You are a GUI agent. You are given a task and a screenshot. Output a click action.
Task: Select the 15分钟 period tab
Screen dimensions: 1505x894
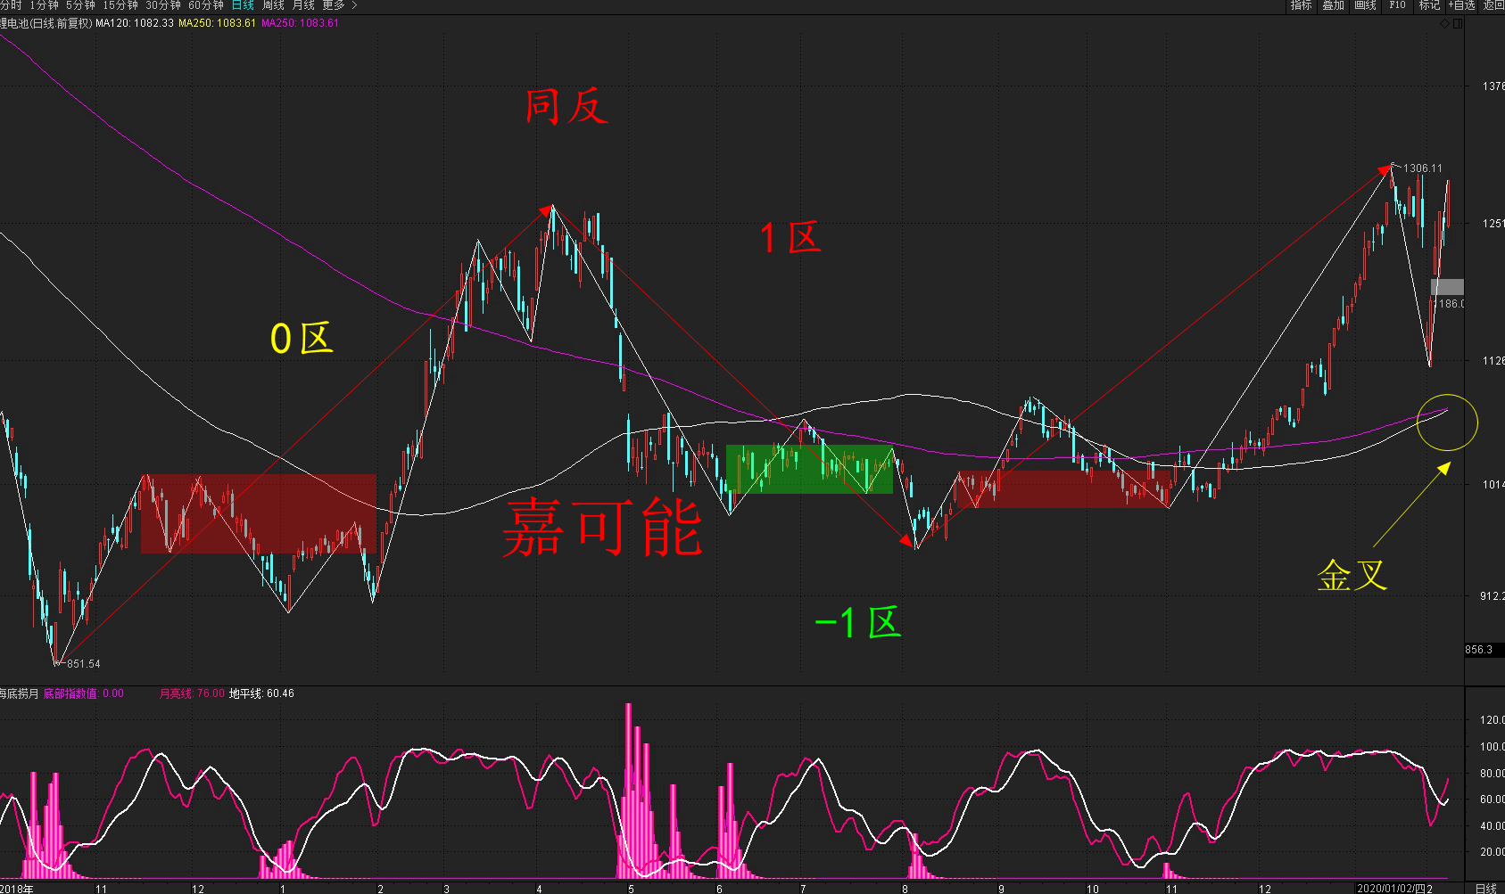120,5
